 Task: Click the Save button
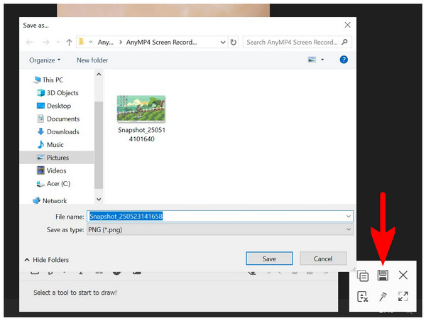(x=269, y=259)
